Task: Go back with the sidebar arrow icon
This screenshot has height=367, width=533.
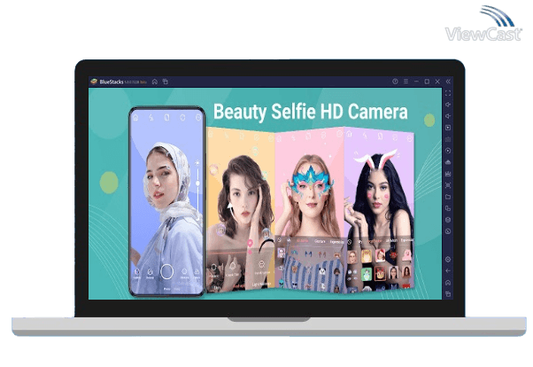Action: [448, 271]
